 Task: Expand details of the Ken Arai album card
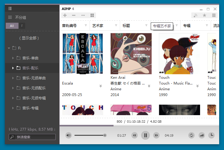(x=149, y=86)
